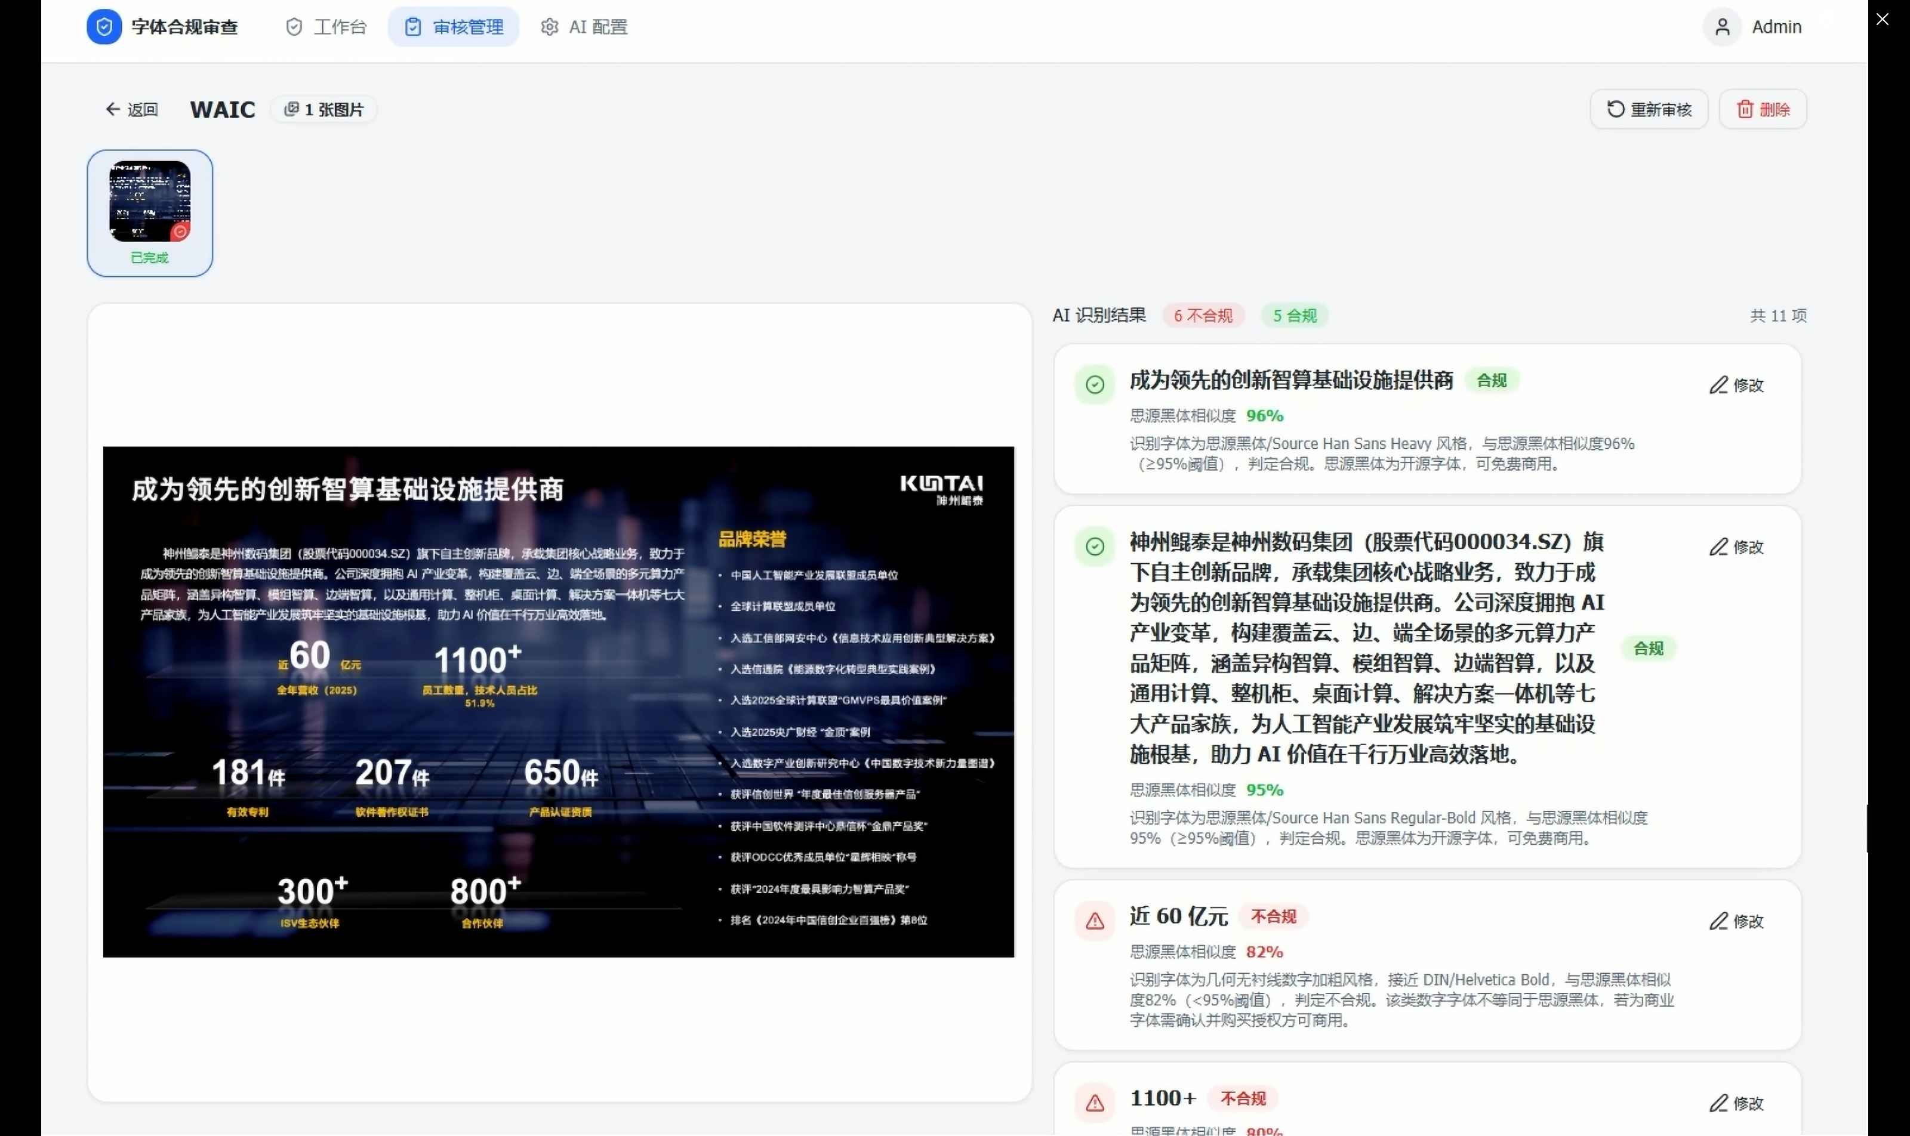
Task: Click 修改 for 近 60 亿元 result
Action: coord(1736,921)
